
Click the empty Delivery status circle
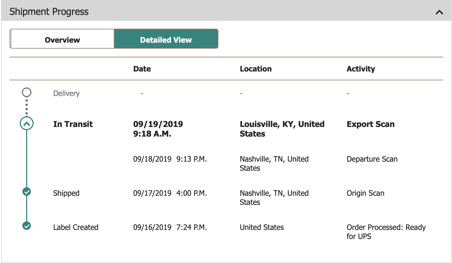27,93
